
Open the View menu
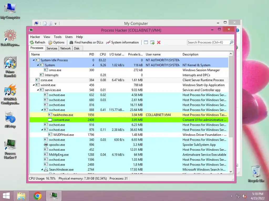pyautogui.click(x=47, y=37)
